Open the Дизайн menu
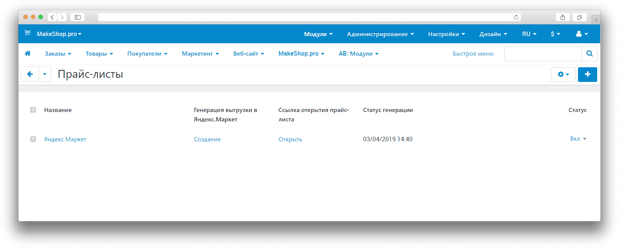 tap(493, 34)
